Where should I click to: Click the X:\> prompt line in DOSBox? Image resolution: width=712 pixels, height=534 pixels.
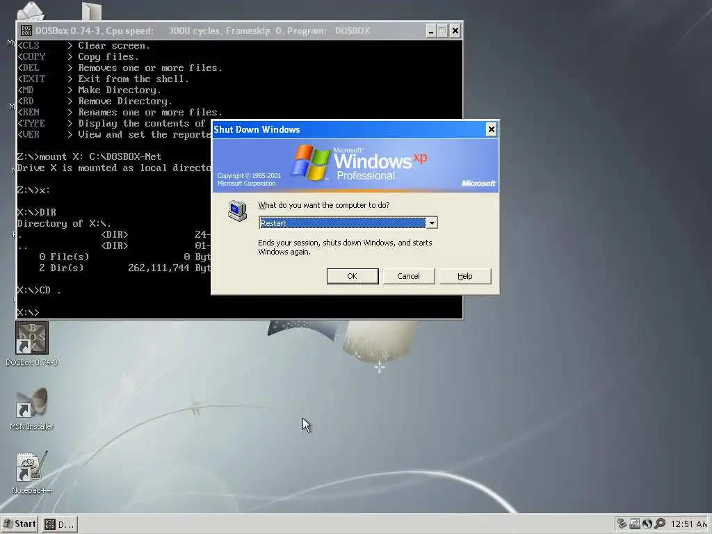(28, 312)
